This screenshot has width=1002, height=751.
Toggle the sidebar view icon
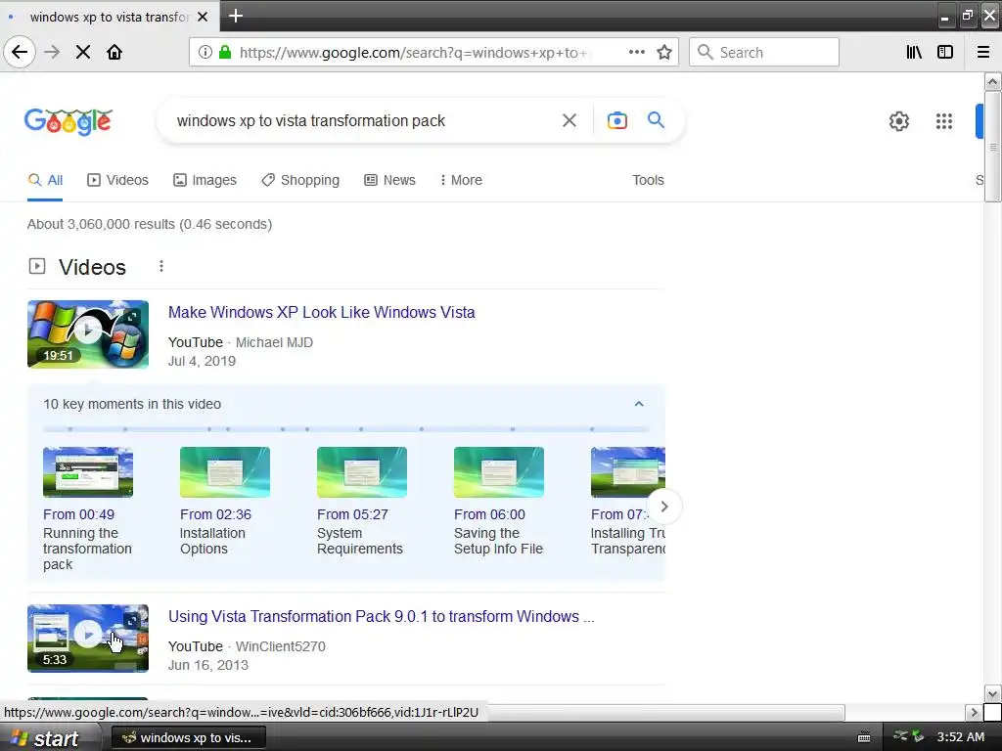point(945,52)
